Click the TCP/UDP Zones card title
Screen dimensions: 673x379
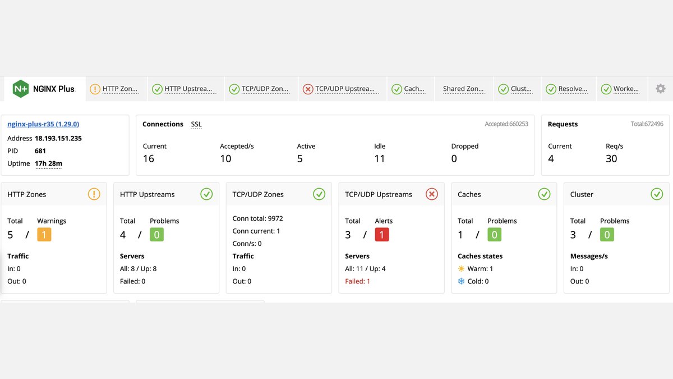click(x=258, y=194)
